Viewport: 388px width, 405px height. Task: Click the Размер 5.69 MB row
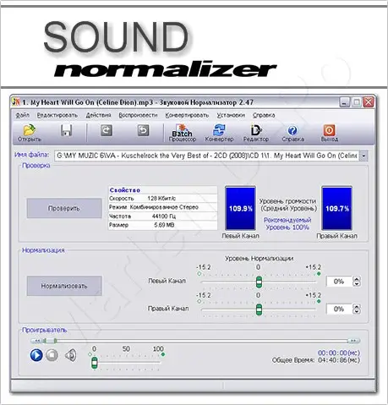click(x=163, y=225)
